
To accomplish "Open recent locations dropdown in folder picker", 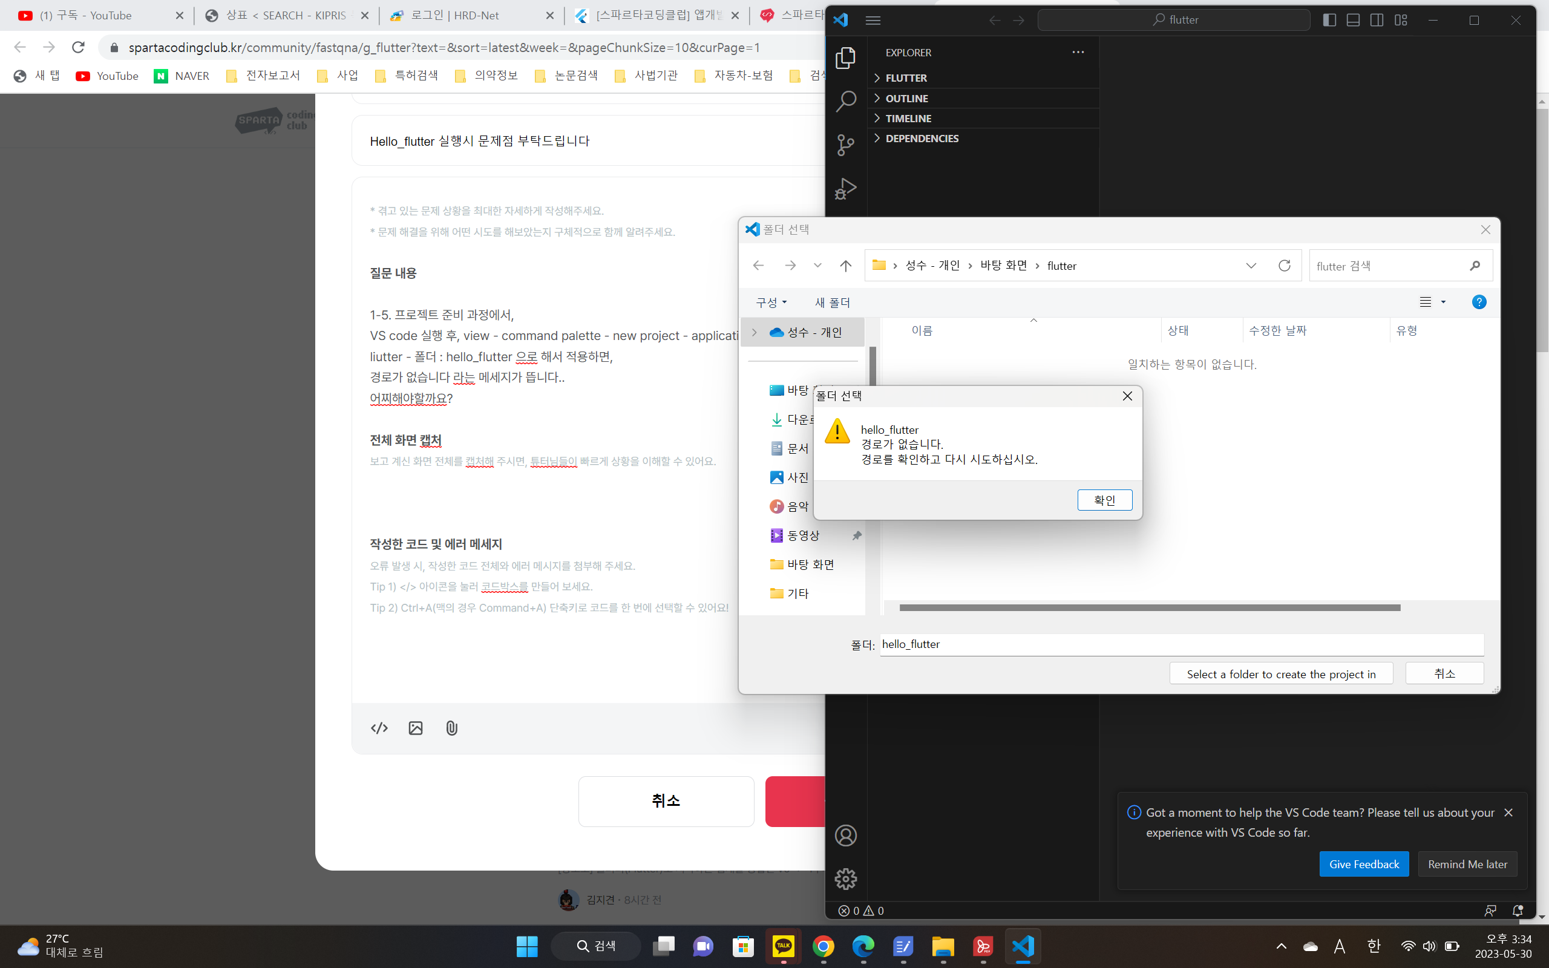I will tap(817, 266).
